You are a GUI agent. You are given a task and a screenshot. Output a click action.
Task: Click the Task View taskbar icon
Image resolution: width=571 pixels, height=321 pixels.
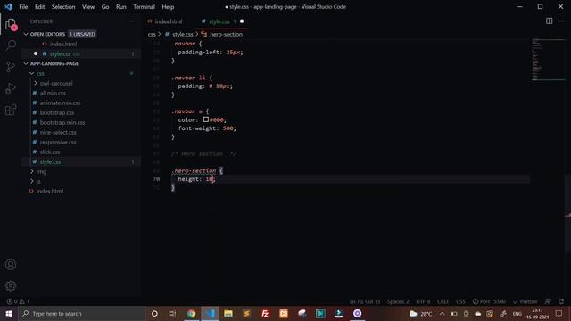172,313
